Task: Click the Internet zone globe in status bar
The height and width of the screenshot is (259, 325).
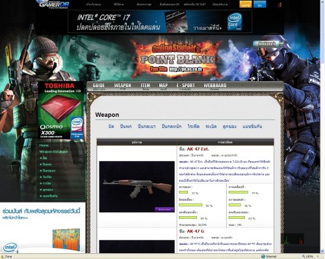Action: 263,256
